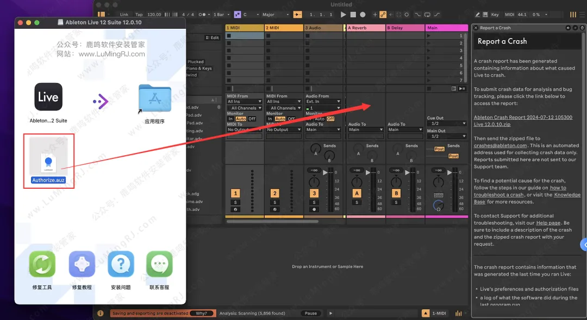
Task: Open the Live app icon in installer
Action: point(48,97)
